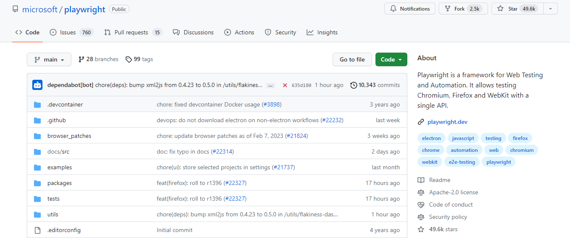Click the tag icon next to 99
Screen dimensions: 570x238
[129, 59]
